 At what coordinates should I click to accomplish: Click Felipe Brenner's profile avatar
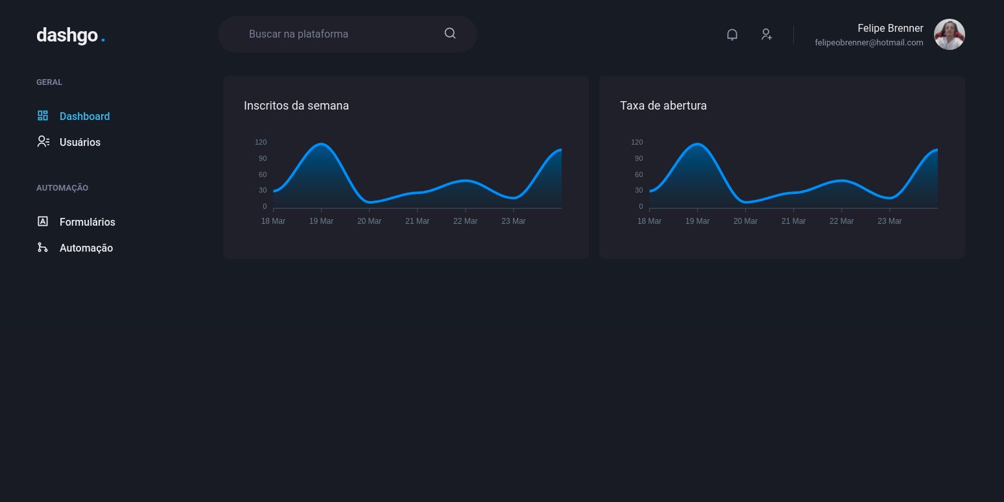(949, 34)
